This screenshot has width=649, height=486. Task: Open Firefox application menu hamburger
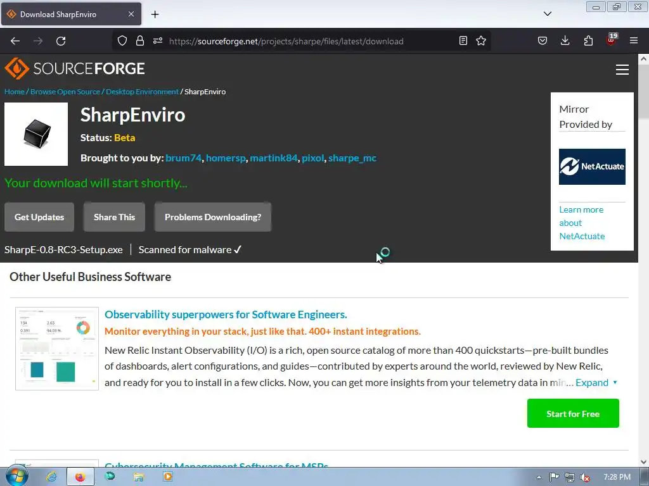[634, 40]
